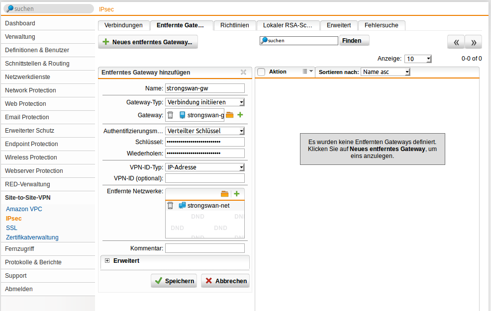Click inside the Kommentar input field
Screen dimensions: 491x311
204,248
